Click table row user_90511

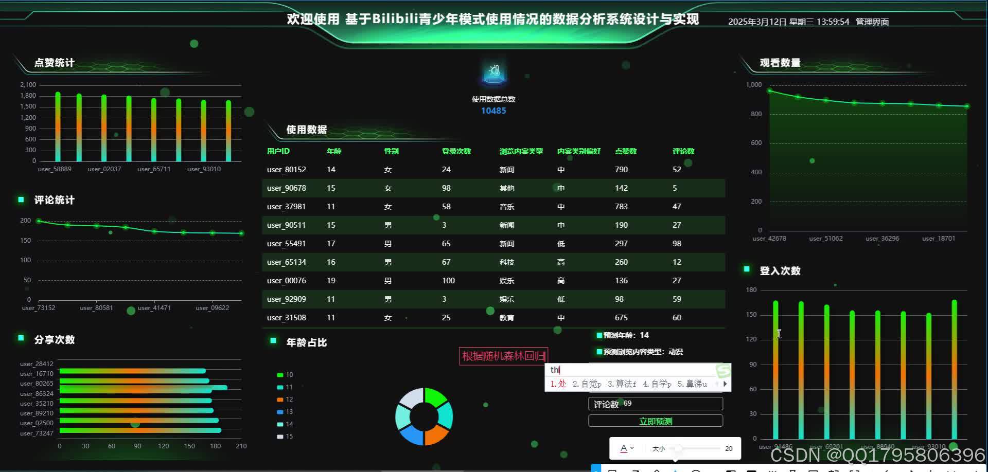point(493,225)
